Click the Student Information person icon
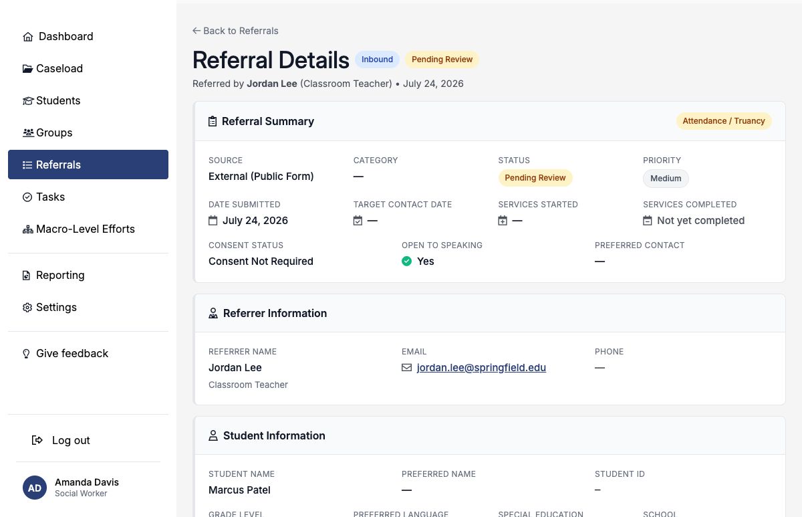 click(x=213, y=435)
